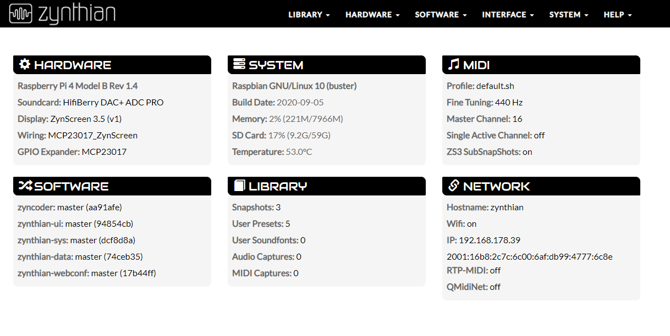Screen dimensions: 670x336
Task: Click the zynthian-webconf 'master (17b44ff)' version
Action: pyautogui.click(x=123, y=273)
